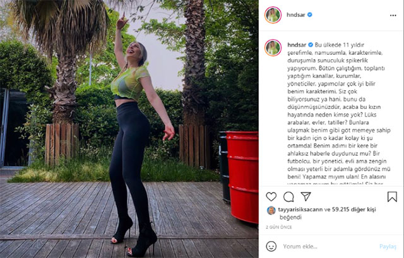404x258 pixels.
Task: Open the hndsar username in the caption
Action: click(297, 45)
